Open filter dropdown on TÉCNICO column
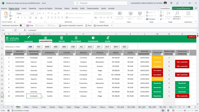199x112 pixels. 107,54
